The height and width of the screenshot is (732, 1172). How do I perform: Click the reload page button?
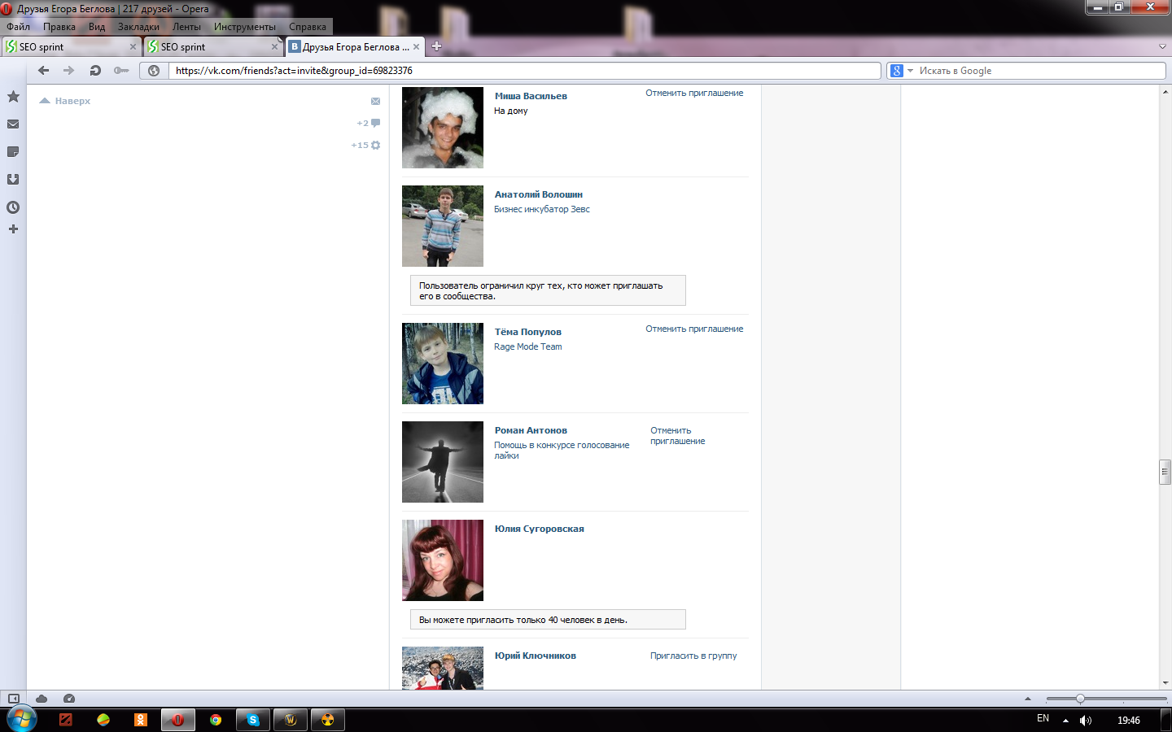click(x=95, y=71)
